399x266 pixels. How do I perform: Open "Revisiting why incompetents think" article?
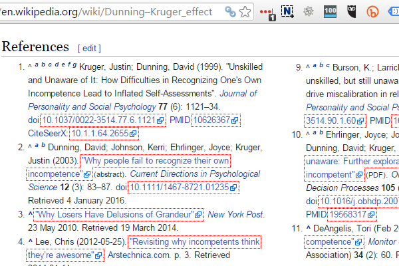(194, 242)
